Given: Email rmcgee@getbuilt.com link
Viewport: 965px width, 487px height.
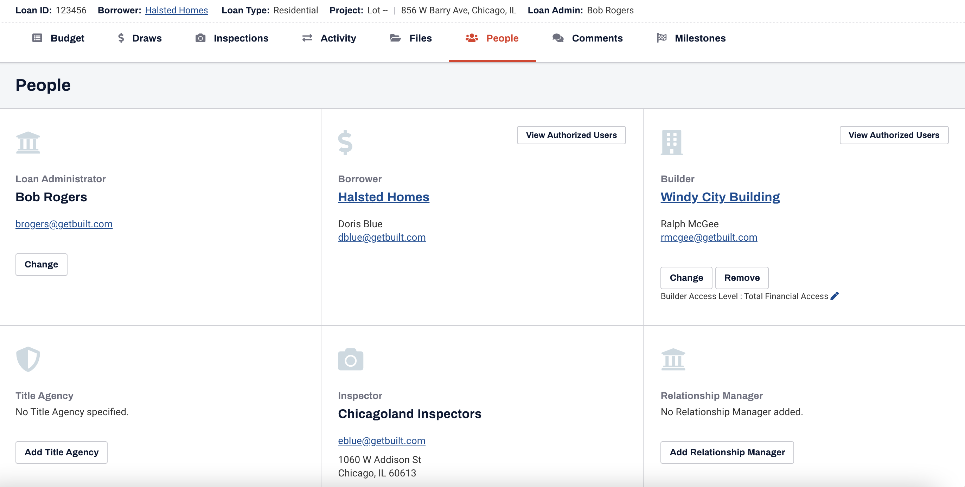Looking at the screenshot, I should click(709, 237).
